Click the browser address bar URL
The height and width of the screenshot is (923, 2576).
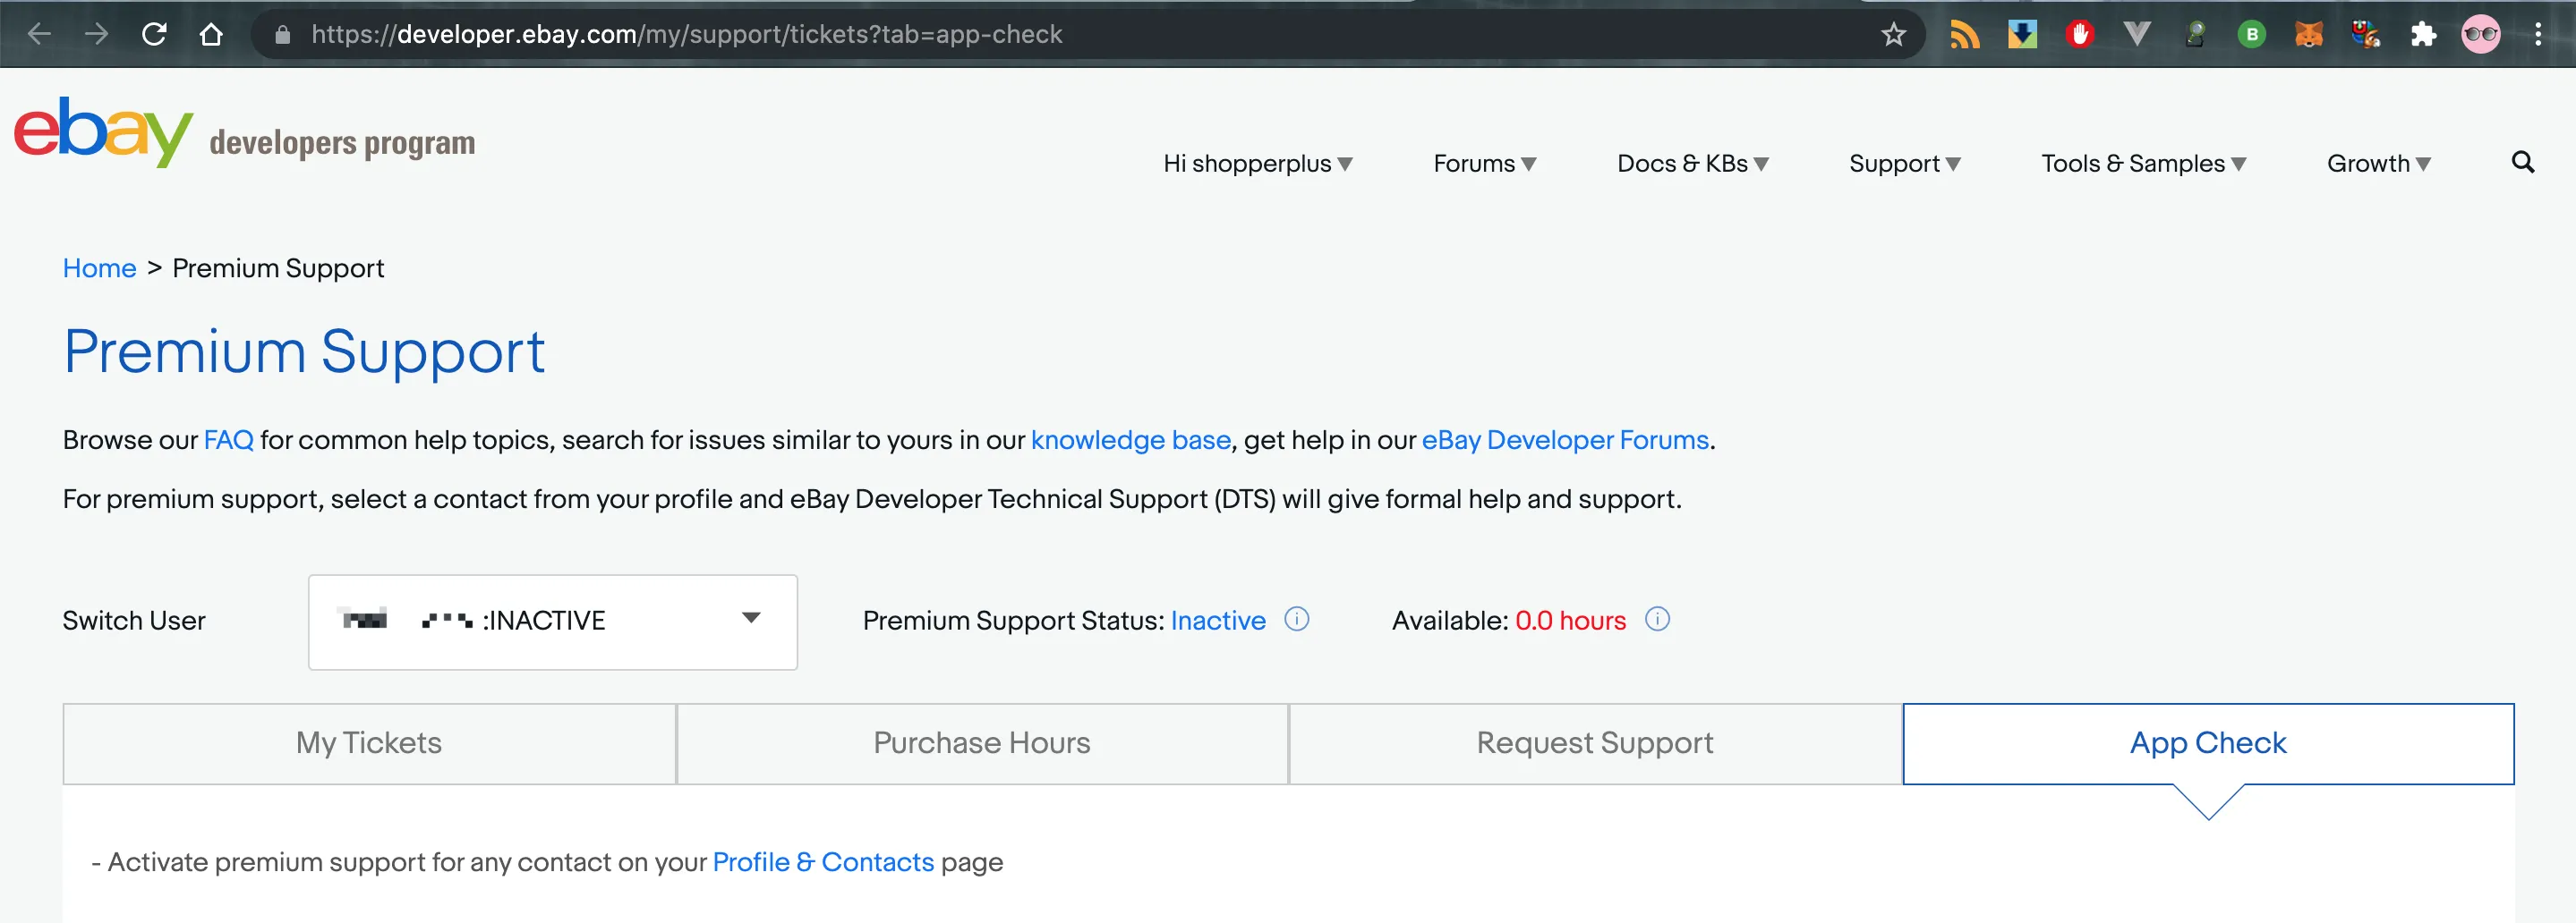pos(686,35)
